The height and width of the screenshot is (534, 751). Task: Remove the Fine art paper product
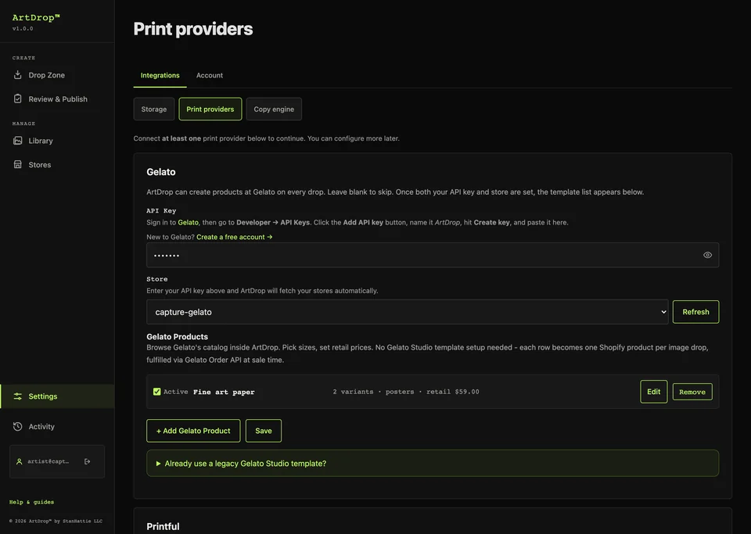click(x=692, y=392)
